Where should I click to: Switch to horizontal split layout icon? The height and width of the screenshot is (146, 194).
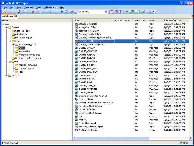pos(116,12)
